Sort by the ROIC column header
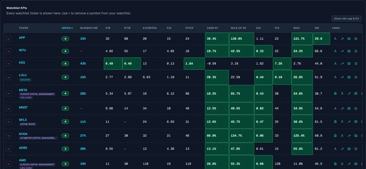366x169 pixels. click(x=297, y=28)
